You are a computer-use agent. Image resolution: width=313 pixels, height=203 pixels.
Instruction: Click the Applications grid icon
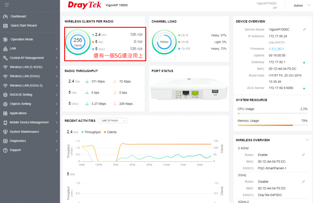[x=6, y=113]
